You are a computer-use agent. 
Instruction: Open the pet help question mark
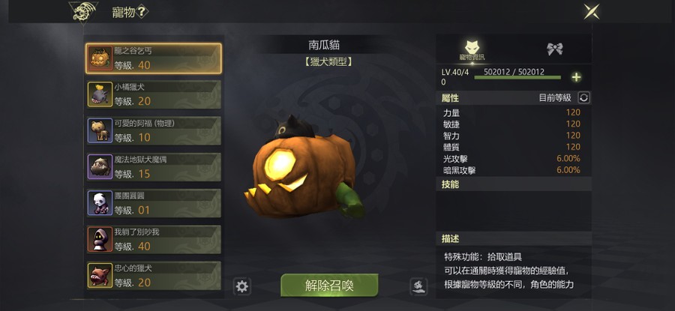142,12
